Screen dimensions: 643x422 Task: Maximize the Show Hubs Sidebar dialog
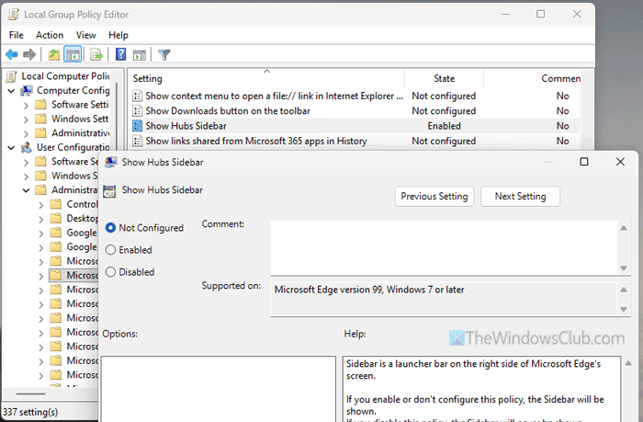[584, 162]
